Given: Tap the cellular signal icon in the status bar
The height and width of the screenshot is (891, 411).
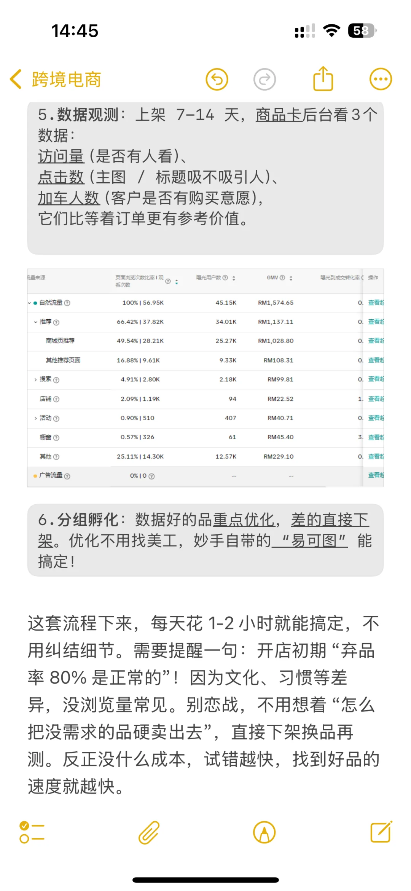Looking at the screenshot, I should tap(305, 31).
